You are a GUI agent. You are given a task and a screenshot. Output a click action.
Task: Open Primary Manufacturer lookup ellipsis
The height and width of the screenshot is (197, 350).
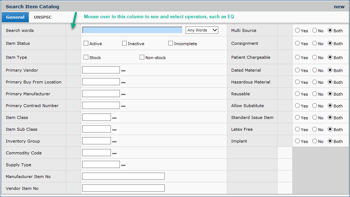pos(123,94)
